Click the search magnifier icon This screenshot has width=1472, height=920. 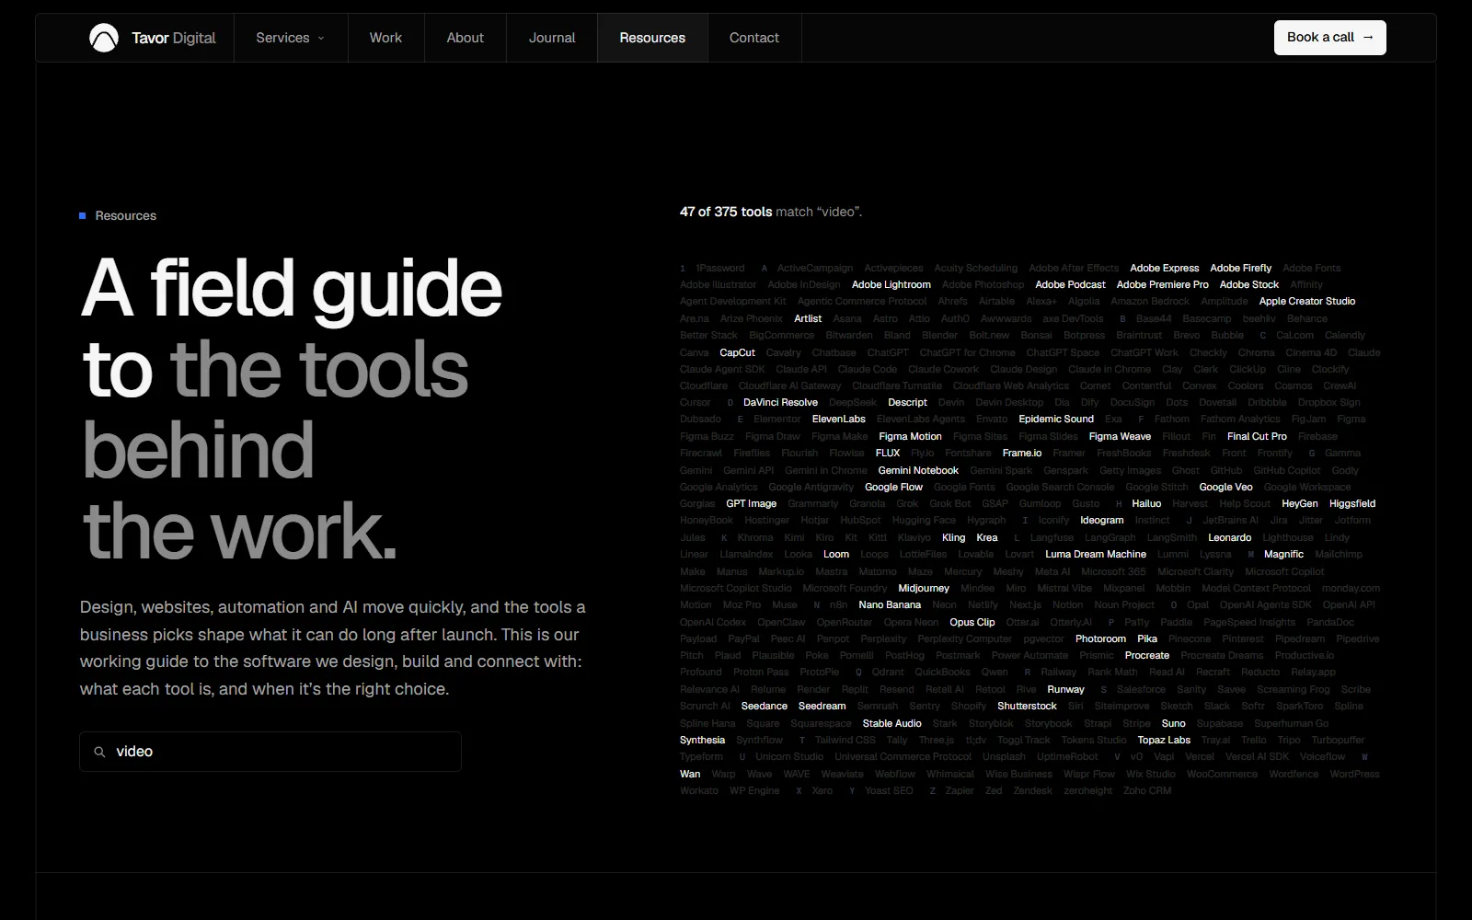99,752
